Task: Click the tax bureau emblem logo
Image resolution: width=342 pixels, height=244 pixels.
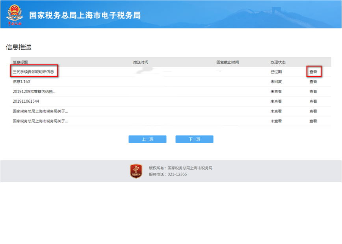Action: [15, 15]
